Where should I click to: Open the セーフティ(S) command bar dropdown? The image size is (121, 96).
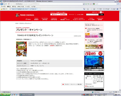(x=107, y=9)
